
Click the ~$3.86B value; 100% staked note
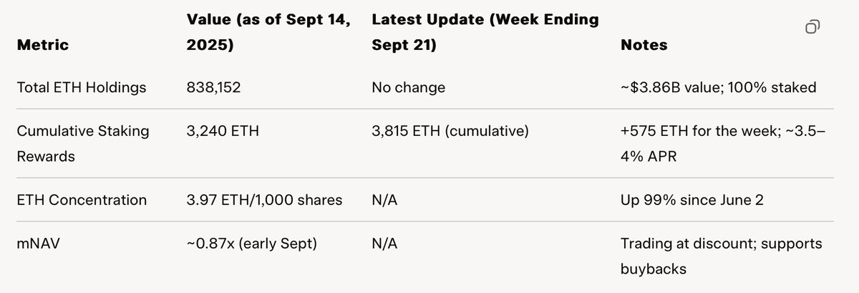coord(718,88)
